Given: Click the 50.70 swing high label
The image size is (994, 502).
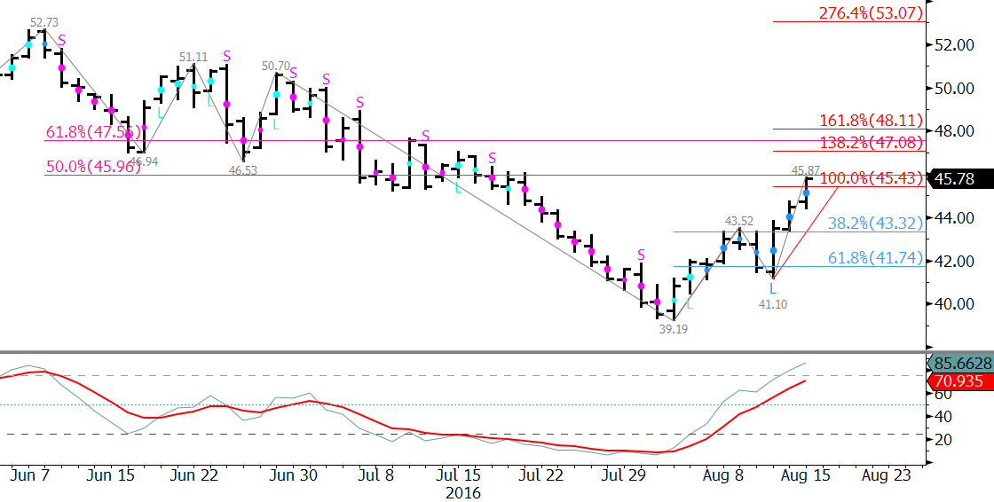Looking at the screenshot, I should pyautogui.click(x=276, y=66).
